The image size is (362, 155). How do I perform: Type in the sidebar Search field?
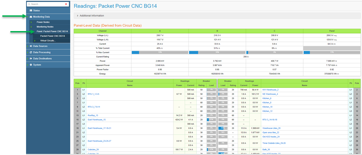coord(47,4)
